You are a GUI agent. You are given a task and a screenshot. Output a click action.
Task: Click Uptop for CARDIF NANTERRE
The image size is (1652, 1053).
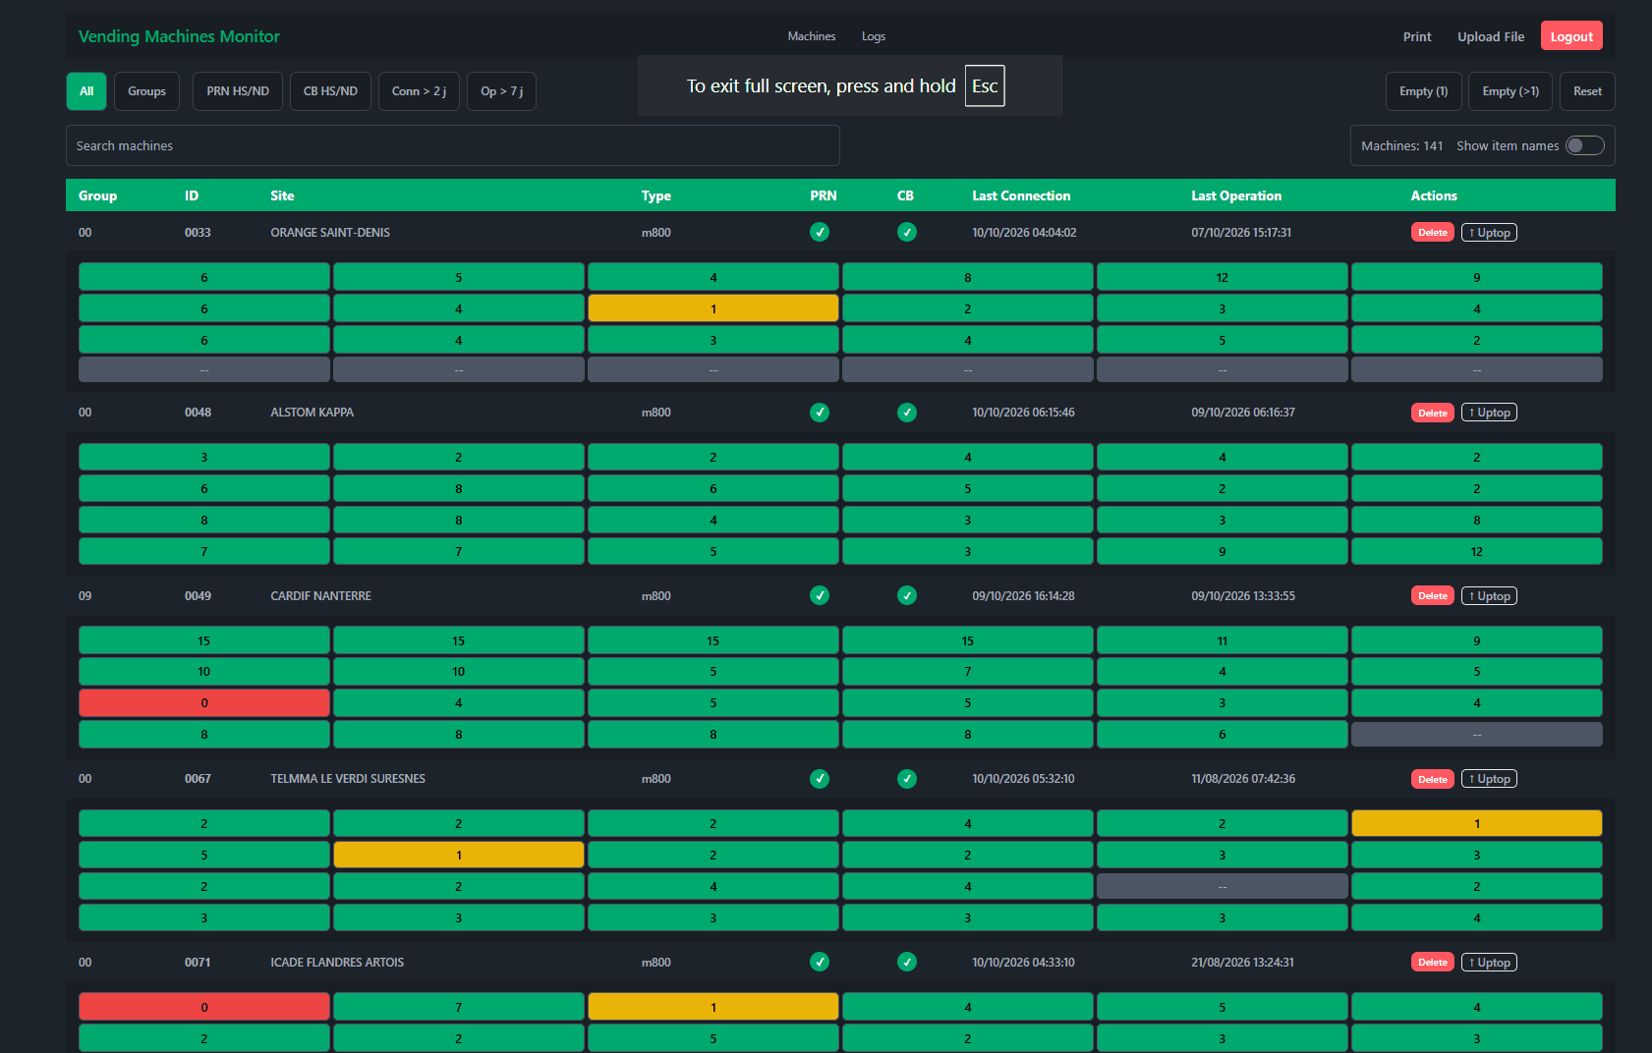pos(1489,595)
